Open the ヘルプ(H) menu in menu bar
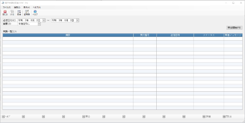This screenshot has height=123, width=245. click(37, 7)
